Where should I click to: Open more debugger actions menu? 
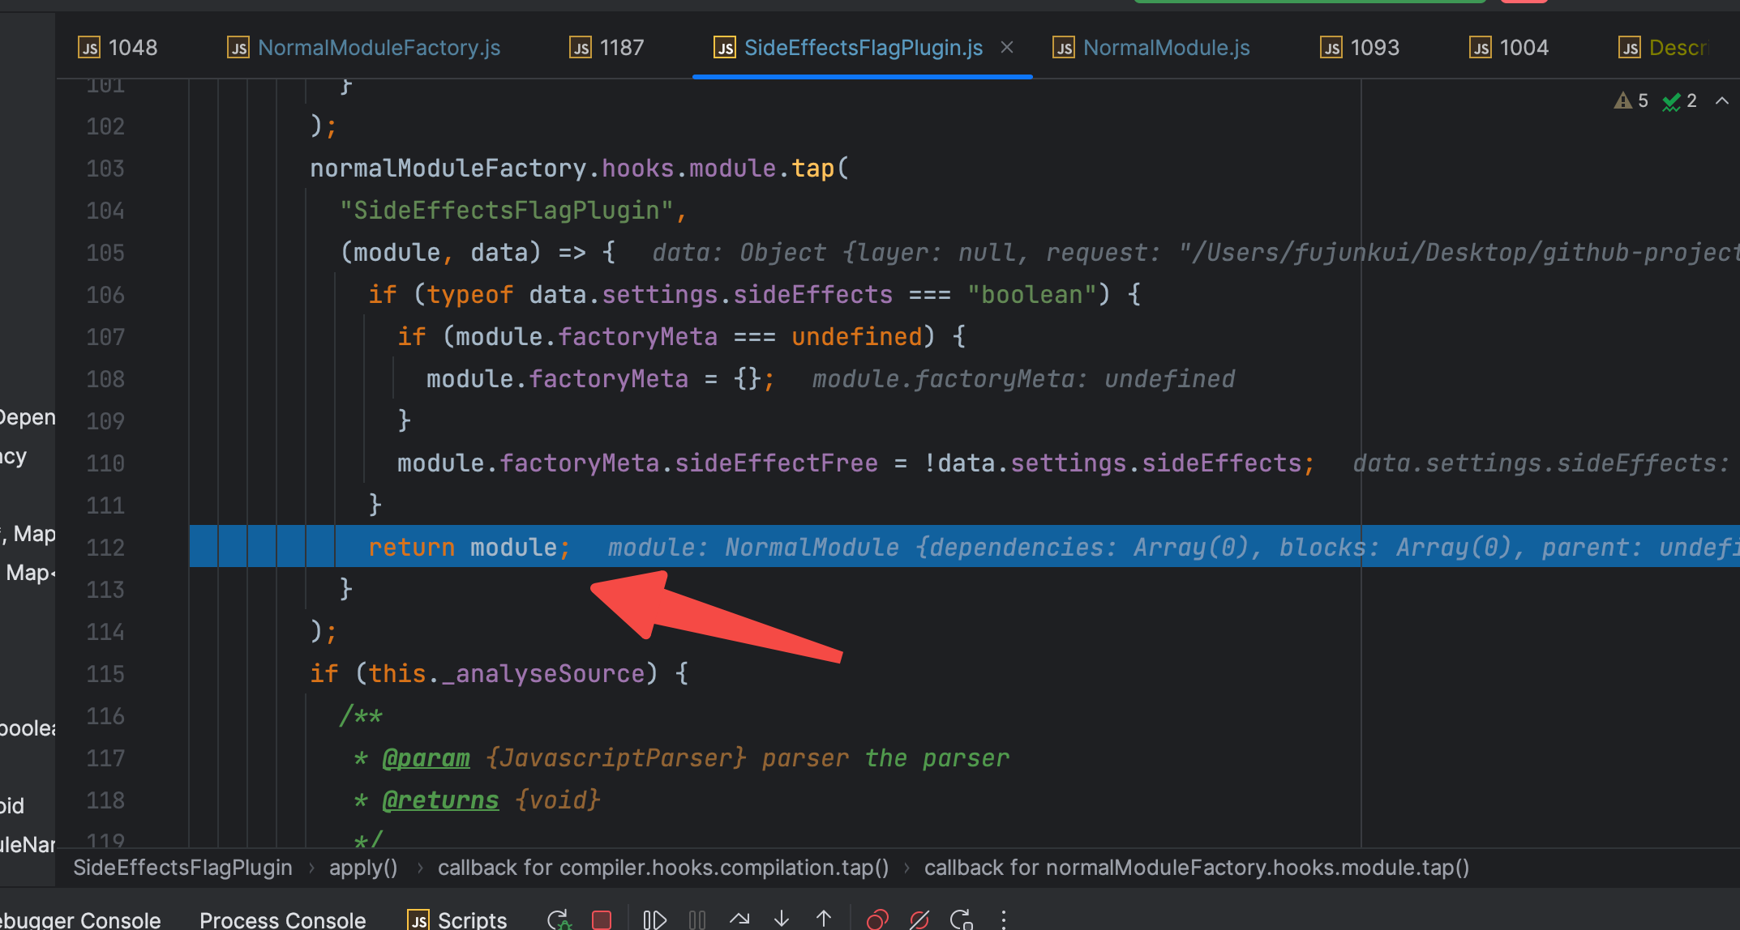(1004, 919)
